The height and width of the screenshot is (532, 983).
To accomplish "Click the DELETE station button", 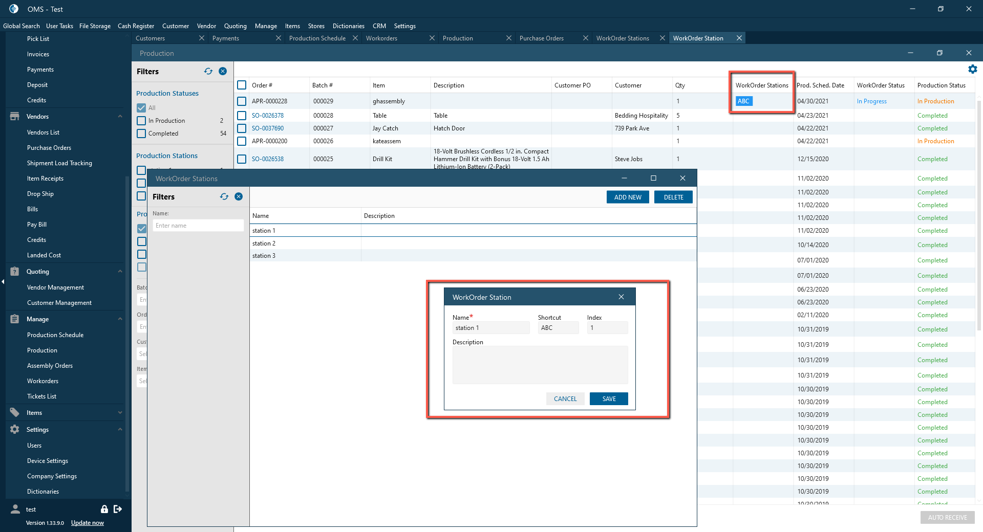I will click(673, 197).
